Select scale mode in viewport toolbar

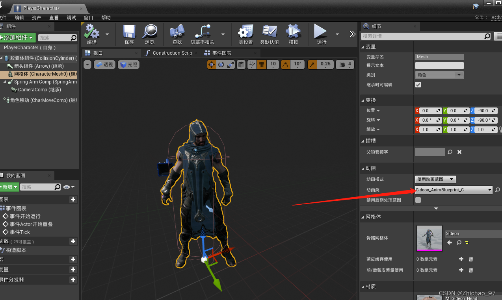pyautogui.click(x=231, y=65)
